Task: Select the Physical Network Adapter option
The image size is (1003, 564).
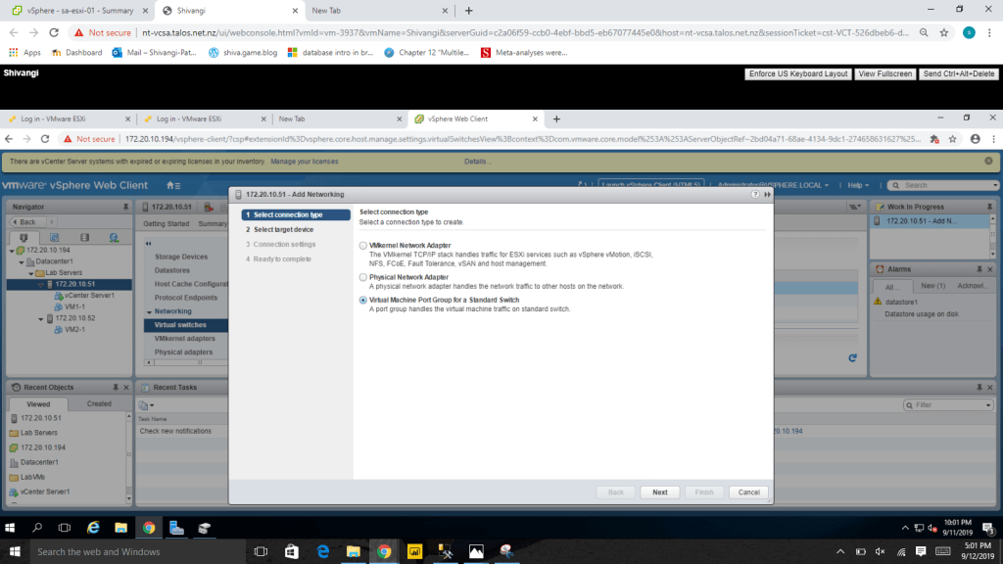Action: 364,277
